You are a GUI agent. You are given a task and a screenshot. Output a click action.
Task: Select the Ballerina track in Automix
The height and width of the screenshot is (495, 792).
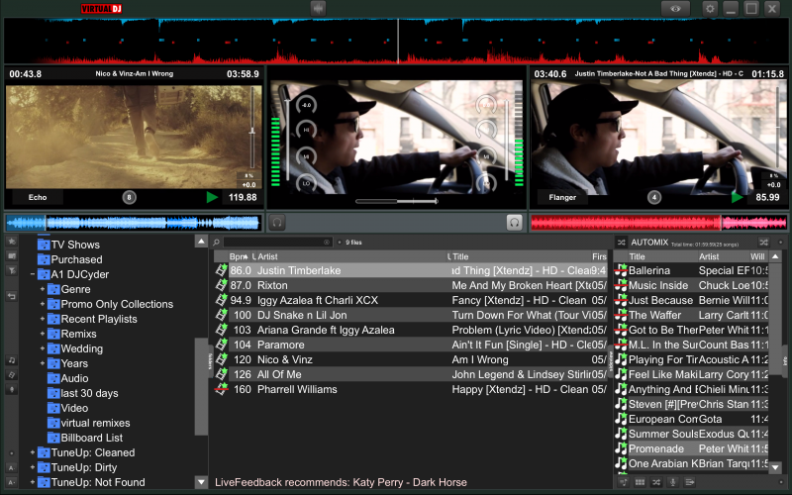tap(691, 270)
